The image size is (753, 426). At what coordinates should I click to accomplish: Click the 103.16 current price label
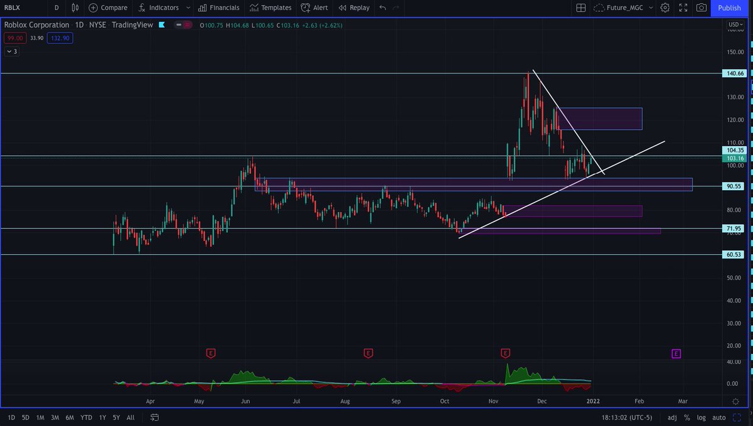(x=735, y=158)
